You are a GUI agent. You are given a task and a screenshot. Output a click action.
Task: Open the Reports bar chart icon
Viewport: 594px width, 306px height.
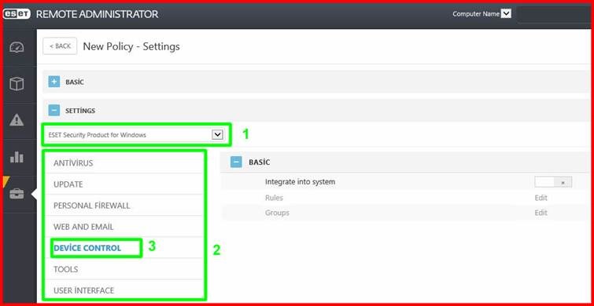coord(17,157)
